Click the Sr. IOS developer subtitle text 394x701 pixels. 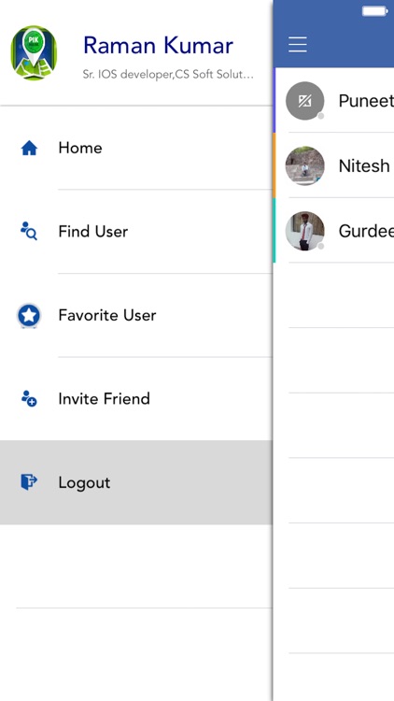168,74
